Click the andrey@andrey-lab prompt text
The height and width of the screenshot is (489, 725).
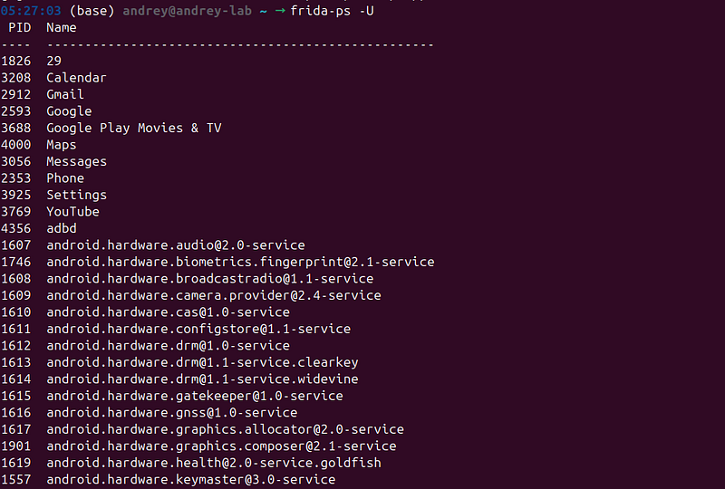coord(188,11)
